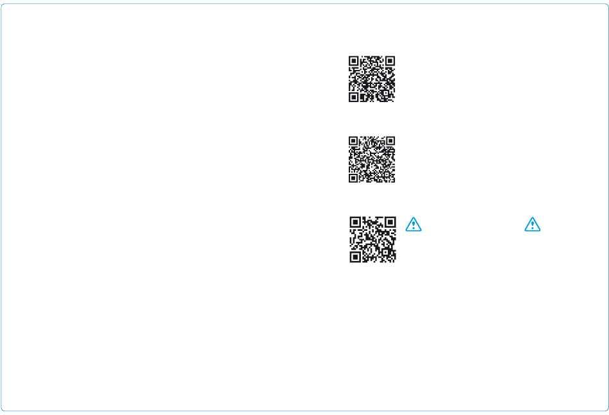This screenshot has height=415, width=609.
Task: Click top-right finder square of bottom QR code
Action: [390, 223]
